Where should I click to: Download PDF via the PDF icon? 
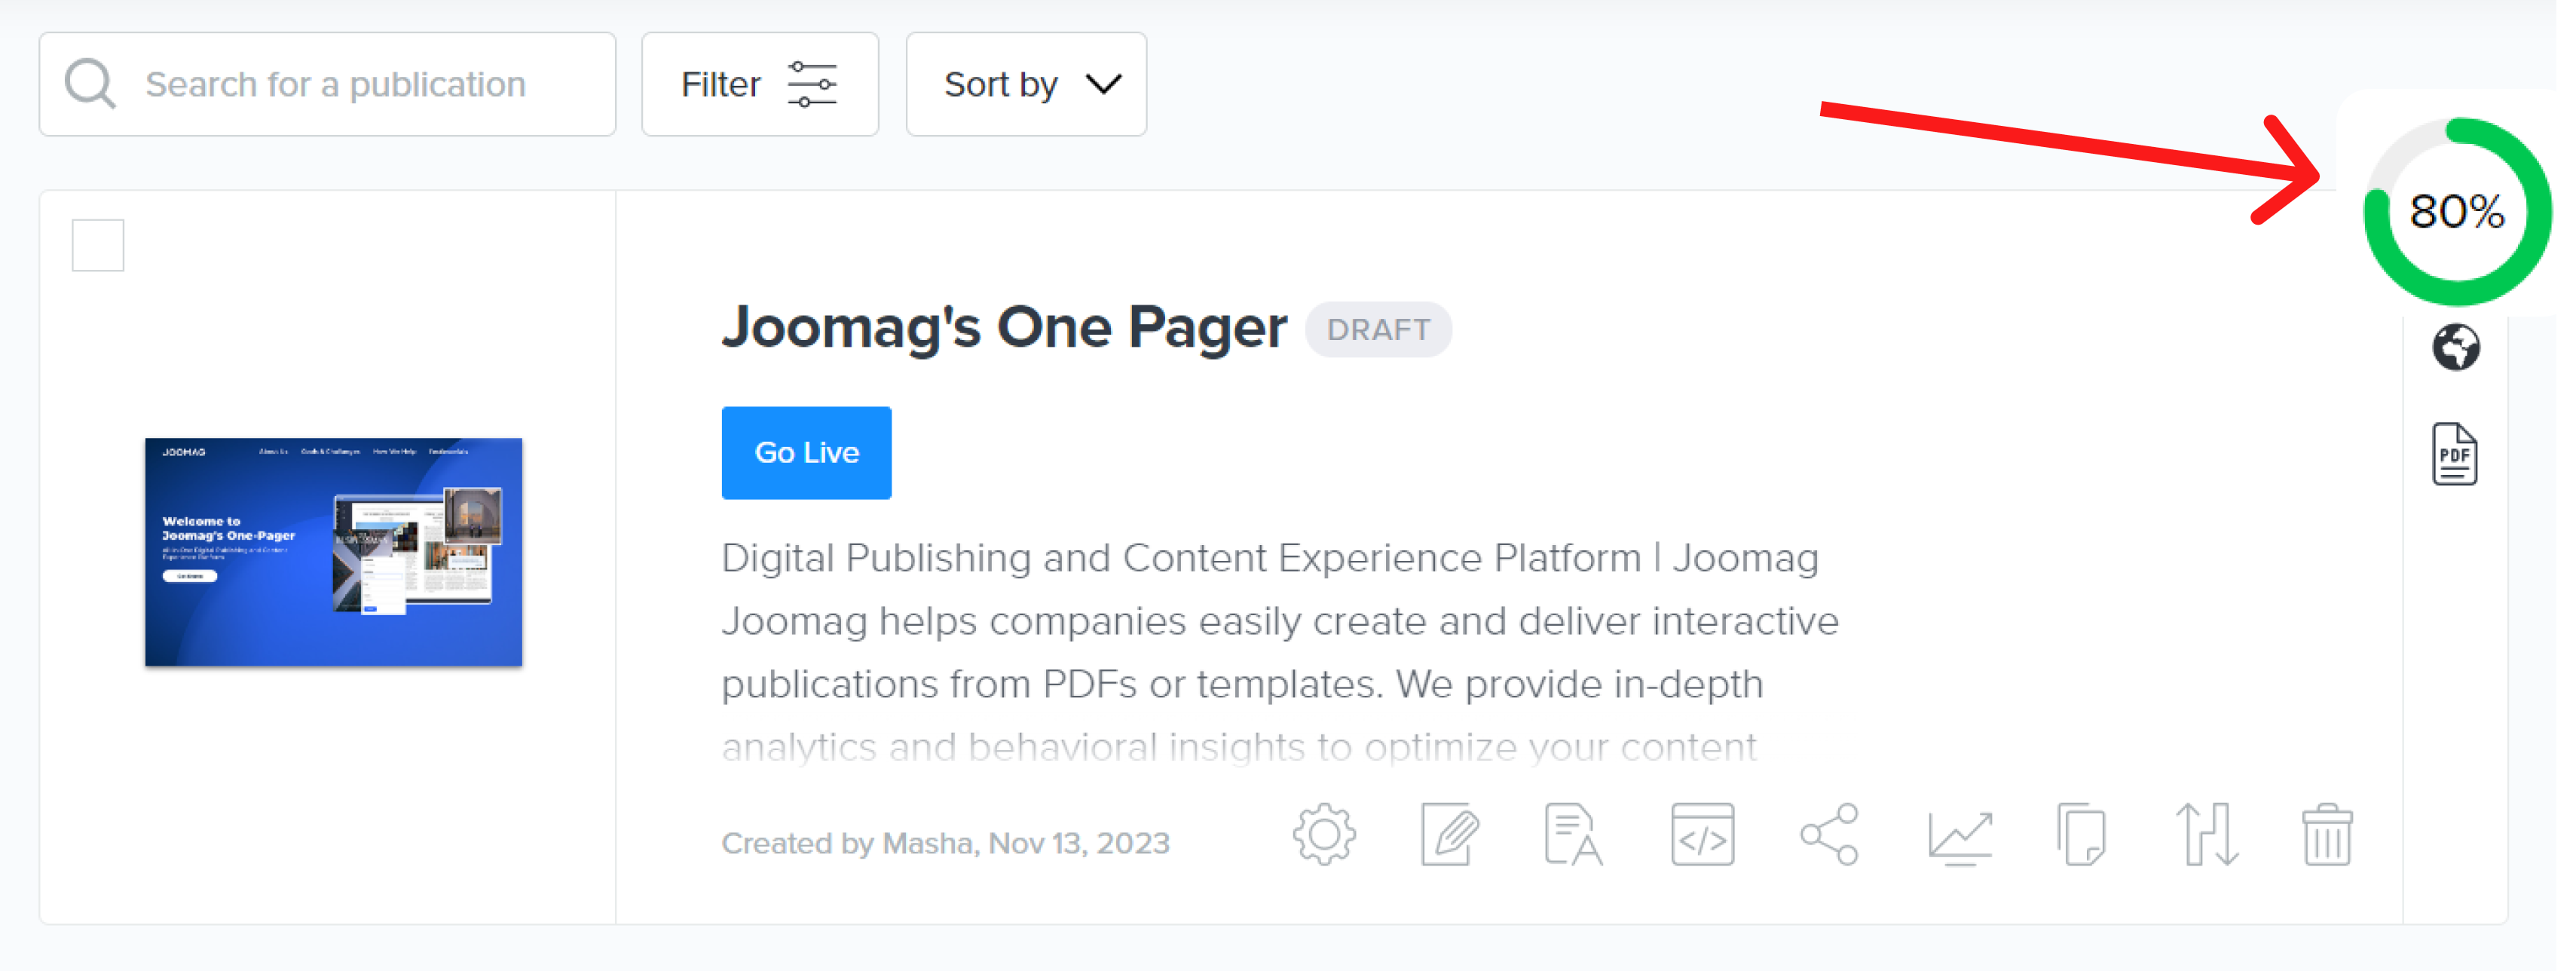(2455, 453)
